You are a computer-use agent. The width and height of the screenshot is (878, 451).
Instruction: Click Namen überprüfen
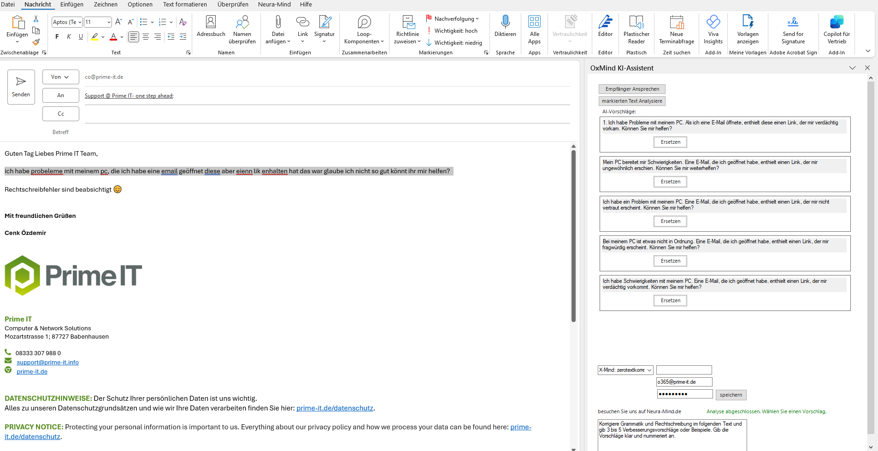(x=242, y=30)
